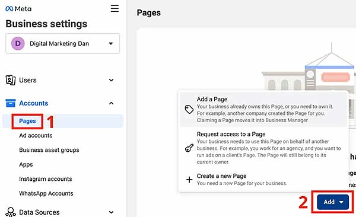Click the Users section icon

pyautogui.click(x=11, y=80)
